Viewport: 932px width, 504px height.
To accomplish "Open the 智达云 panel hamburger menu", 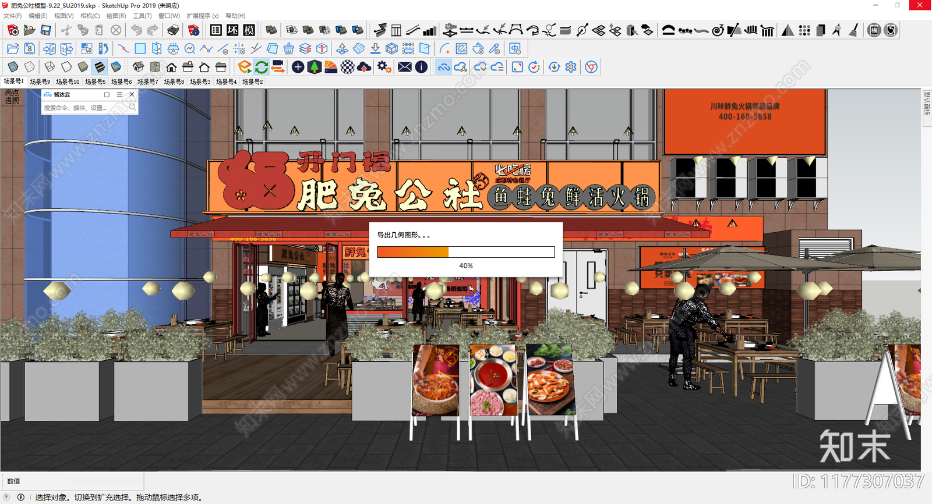I will tap(119, 94).
